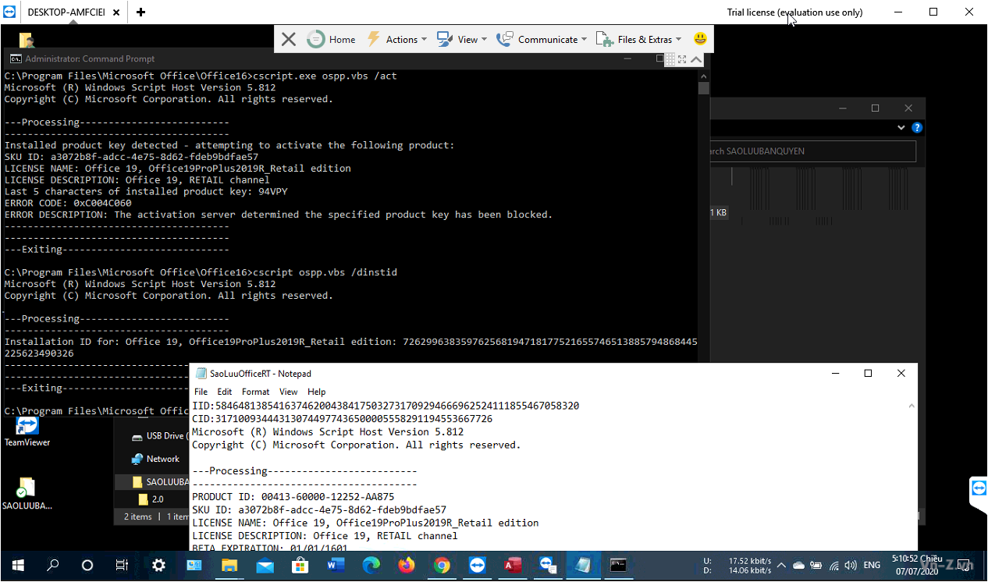Expand the View dropdown menu
The width and height of the screenshot is (988, 582).
pyautogui.click(x=462, y=39)
